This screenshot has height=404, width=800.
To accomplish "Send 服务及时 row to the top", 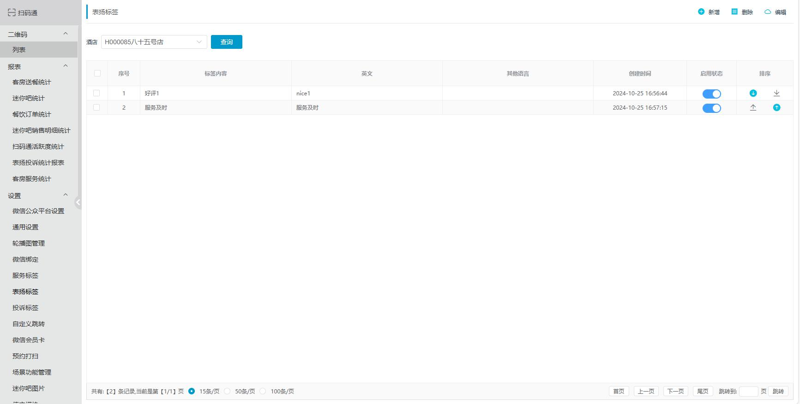I will tap(753, 108).
